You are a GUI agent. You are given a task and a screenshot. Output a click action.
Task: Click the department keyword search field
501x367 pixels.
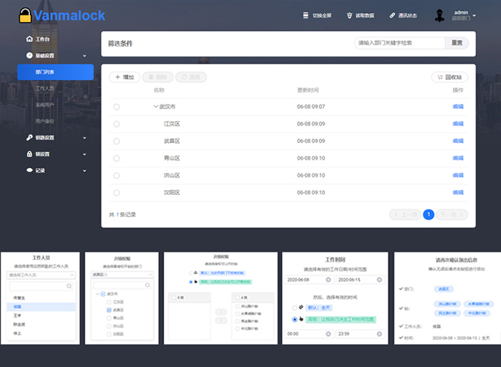click(399, 43)
